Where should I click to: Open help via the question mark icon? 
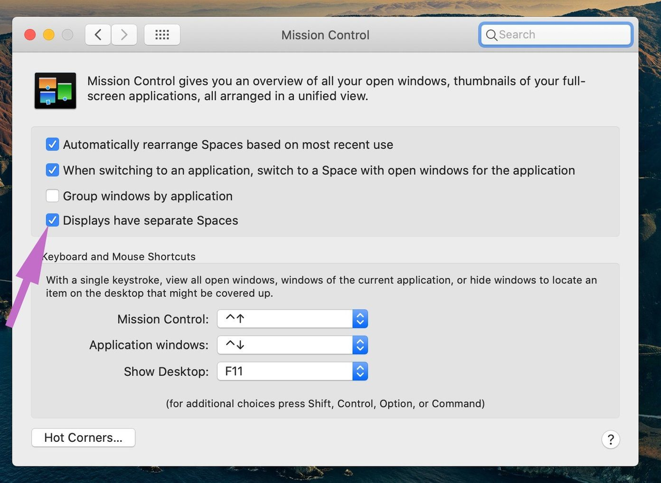click(x=611, y=439)
